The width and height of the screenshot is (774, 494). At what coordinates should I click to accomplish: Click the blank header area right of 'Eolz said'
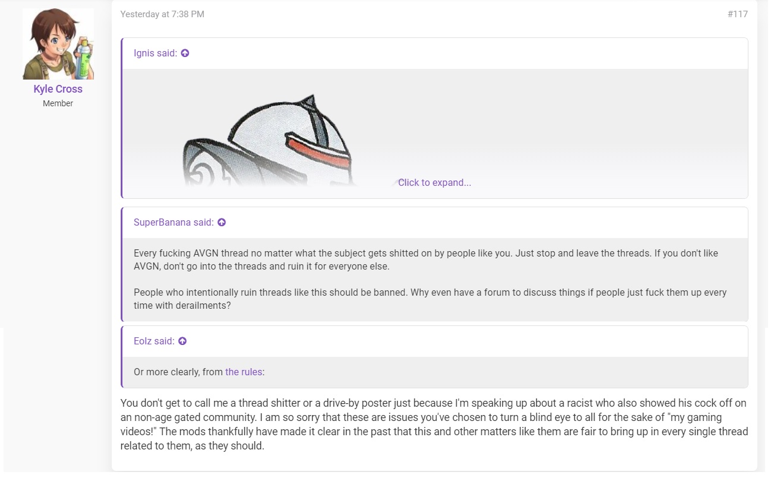tap(464, 341)
